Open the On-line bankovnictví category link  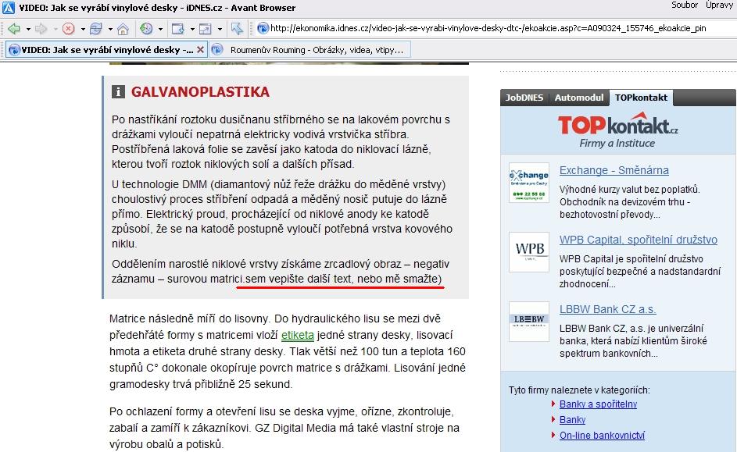pyautogui.click(x=602, y=435)
